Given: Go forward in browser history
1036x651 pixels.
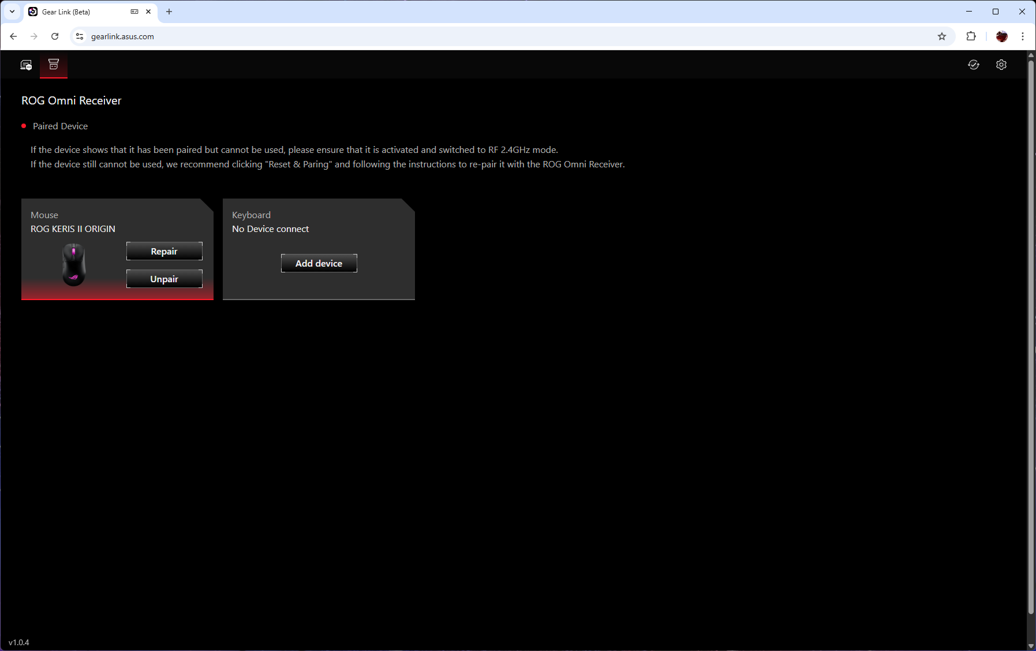Looking at the screenshot, I should coord(34,36).
